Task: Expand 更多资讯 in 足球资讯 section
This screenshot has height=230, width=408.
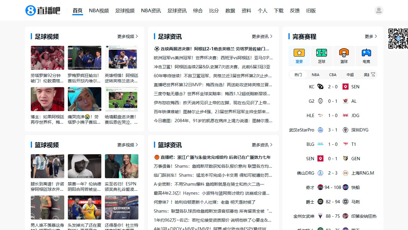Action: tap(262, 37)
